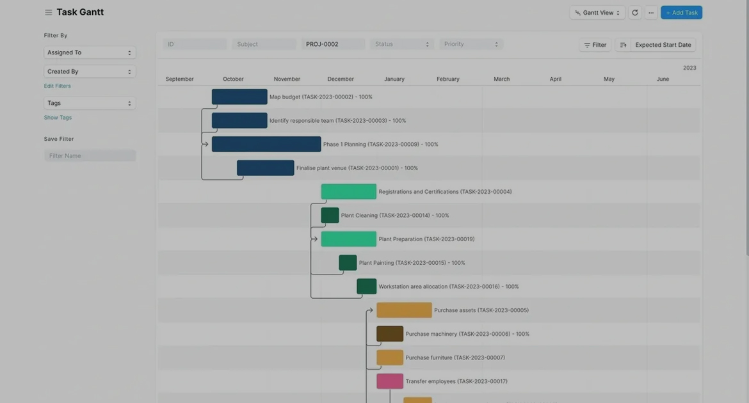
Task: Open the Status filter dropdown
Action: coord(401,44)
